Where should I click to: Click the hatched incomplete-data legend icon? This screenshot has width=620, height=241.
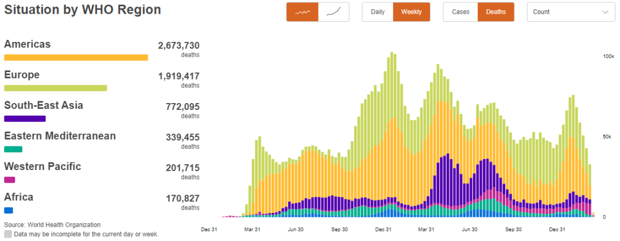(x=8, y=234)
